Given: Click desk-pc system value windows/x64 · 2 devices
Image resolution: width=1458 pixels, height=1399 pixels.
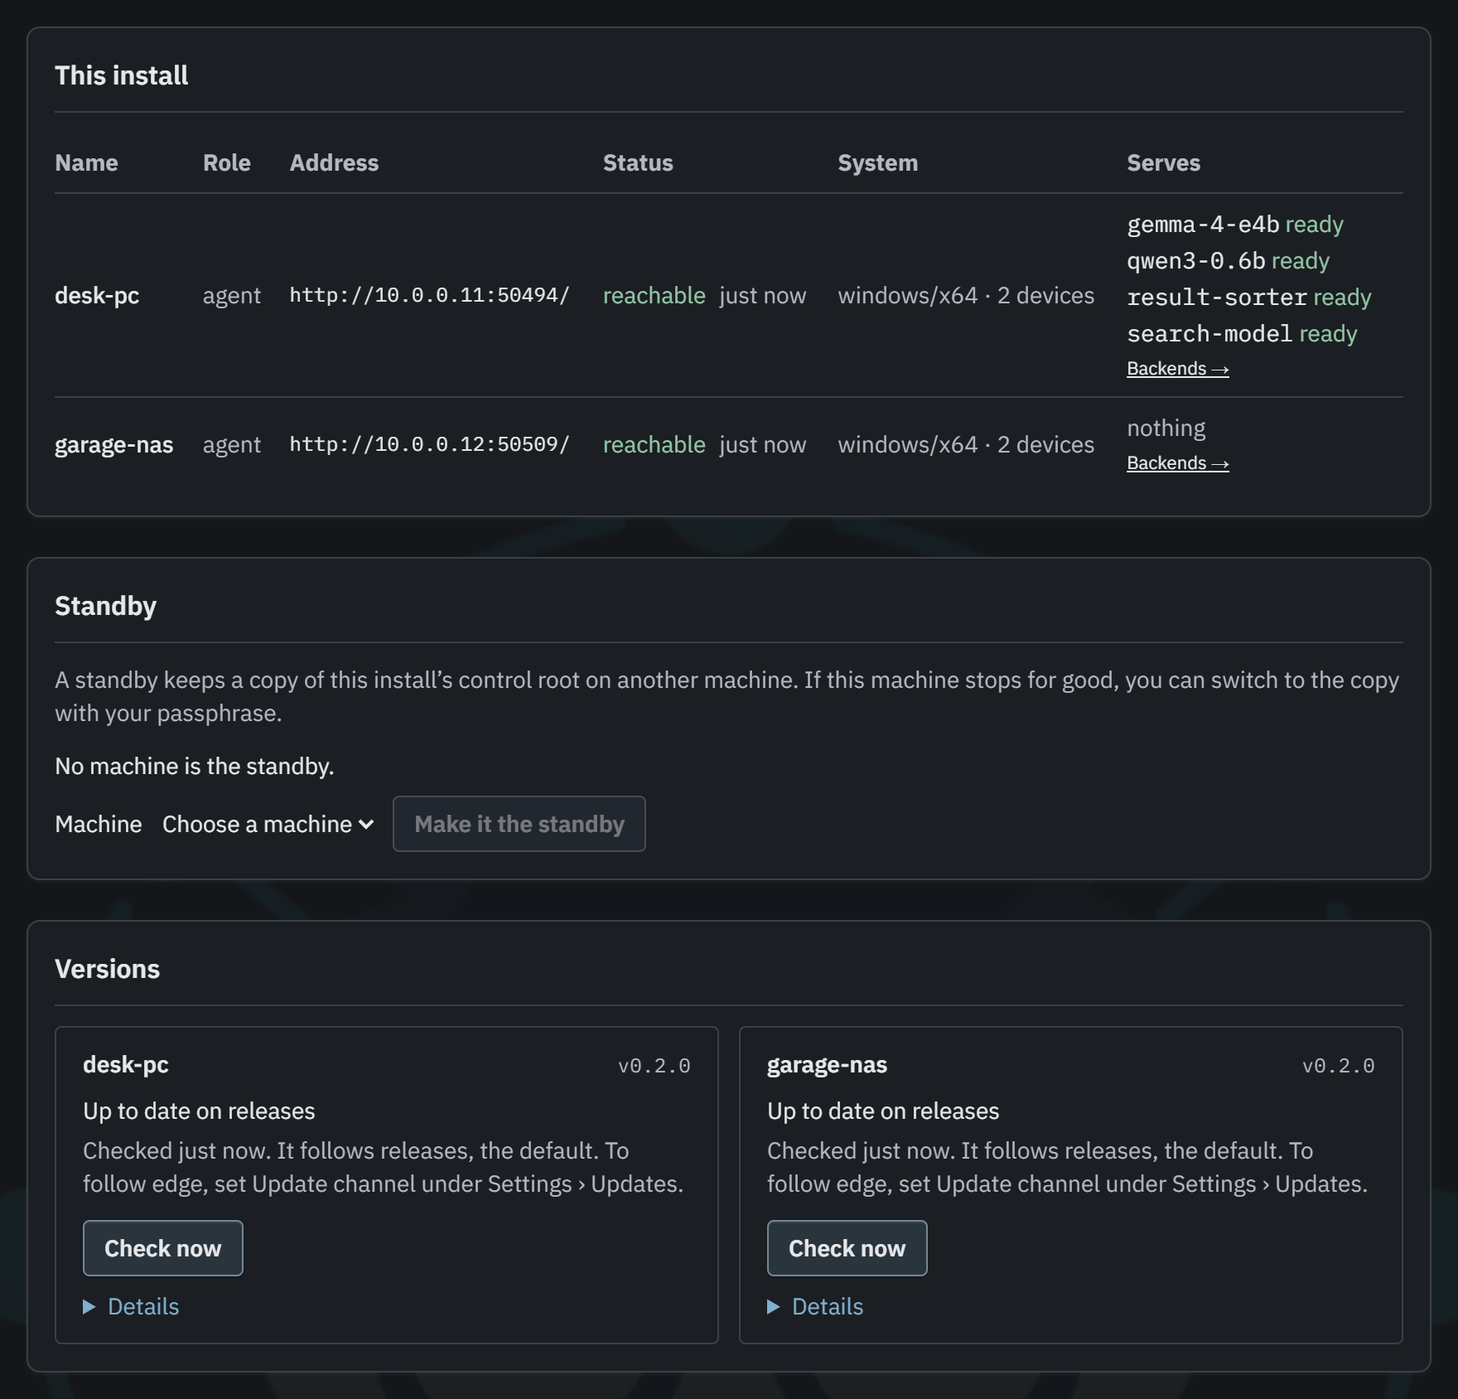Looking at the screenshot, I should [966, 295].
